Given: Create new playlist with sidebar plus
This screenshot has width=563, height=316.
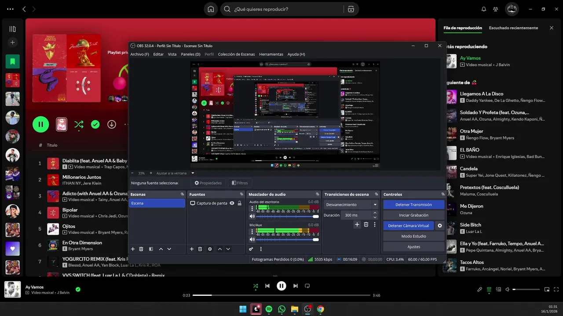Looking at the screenshot, I should (12, 43).
